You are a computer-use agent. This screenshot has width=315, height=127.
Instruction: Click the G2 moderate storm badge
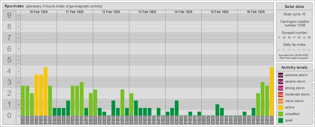pyautogui.click(x=281, y=94)
